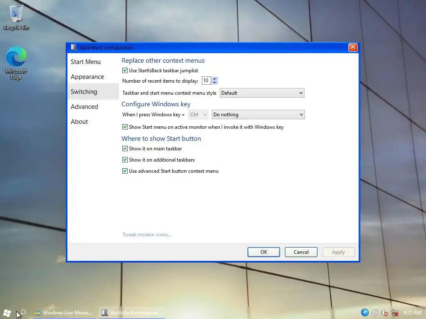The image size is (426, 319).
Task: Click the tray camera-like icon
Action: (375, 313)
